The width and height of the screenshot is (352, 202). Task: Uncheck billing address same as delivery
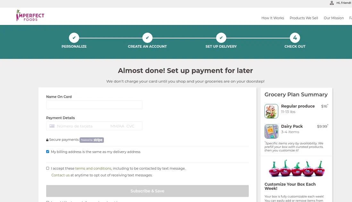tap(47, 151)
